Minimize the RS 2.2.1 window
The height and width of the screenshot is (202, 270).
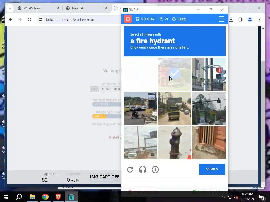(x=199, y=10)
